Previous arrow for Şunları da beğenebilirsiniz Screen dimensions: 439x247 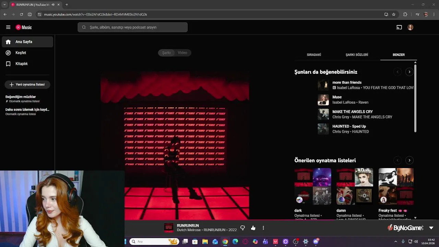pos(398,72)
